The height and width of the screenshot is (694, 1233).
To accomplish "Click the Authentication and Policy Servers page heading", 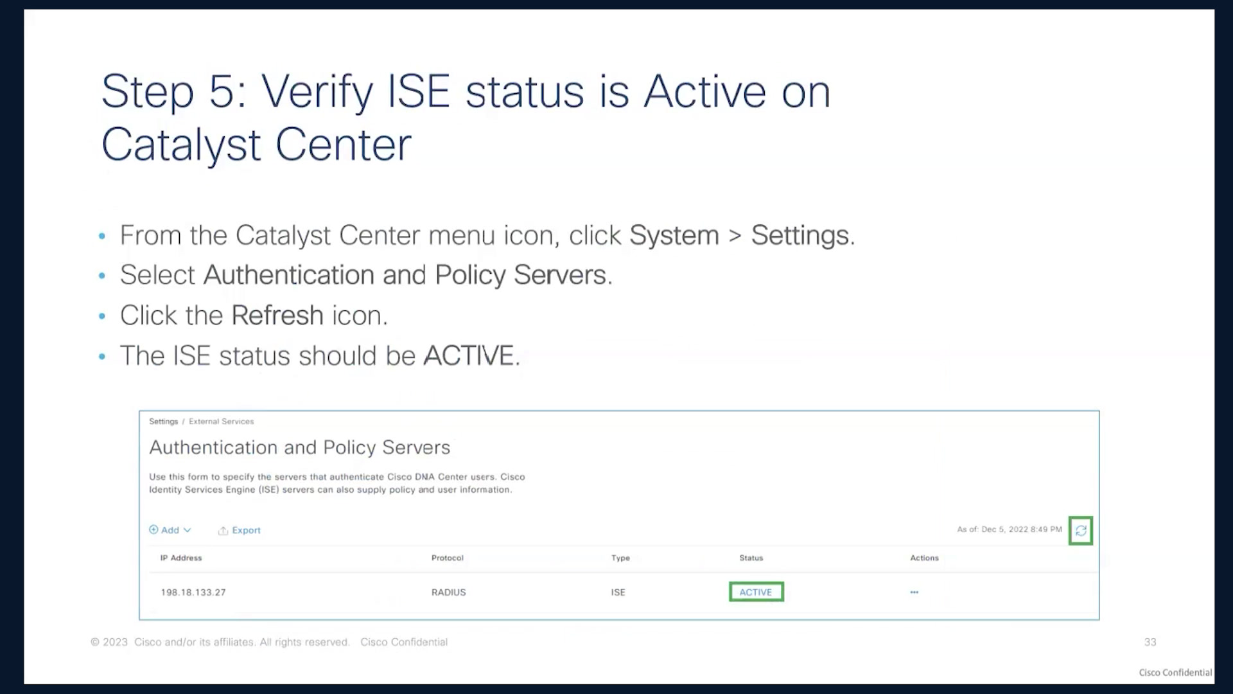I will tap(300, 447).
